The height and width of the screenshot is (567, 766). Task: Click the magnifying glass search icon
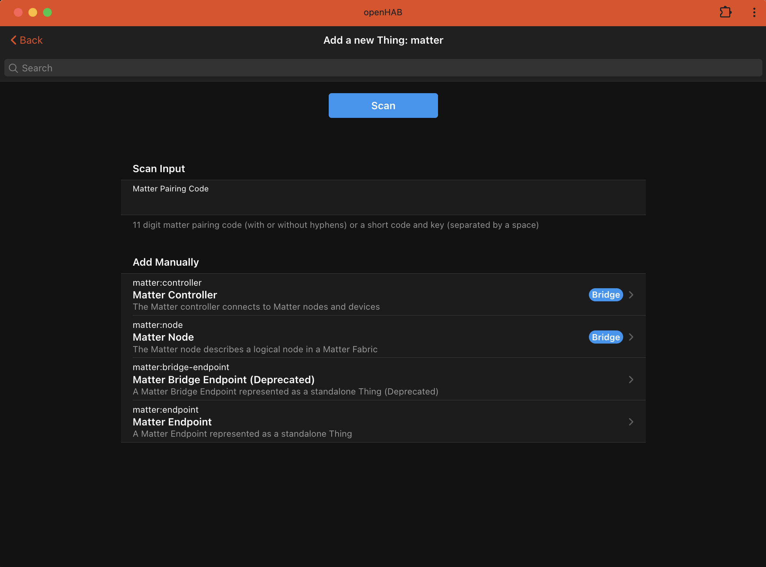tap(13, 68)
